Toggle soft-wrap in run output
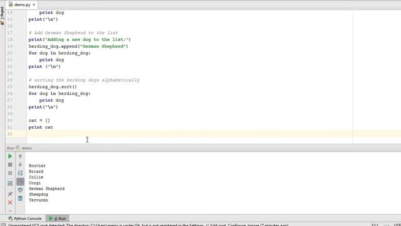Screen dimensions: 401x226 (x=20, y=173)
